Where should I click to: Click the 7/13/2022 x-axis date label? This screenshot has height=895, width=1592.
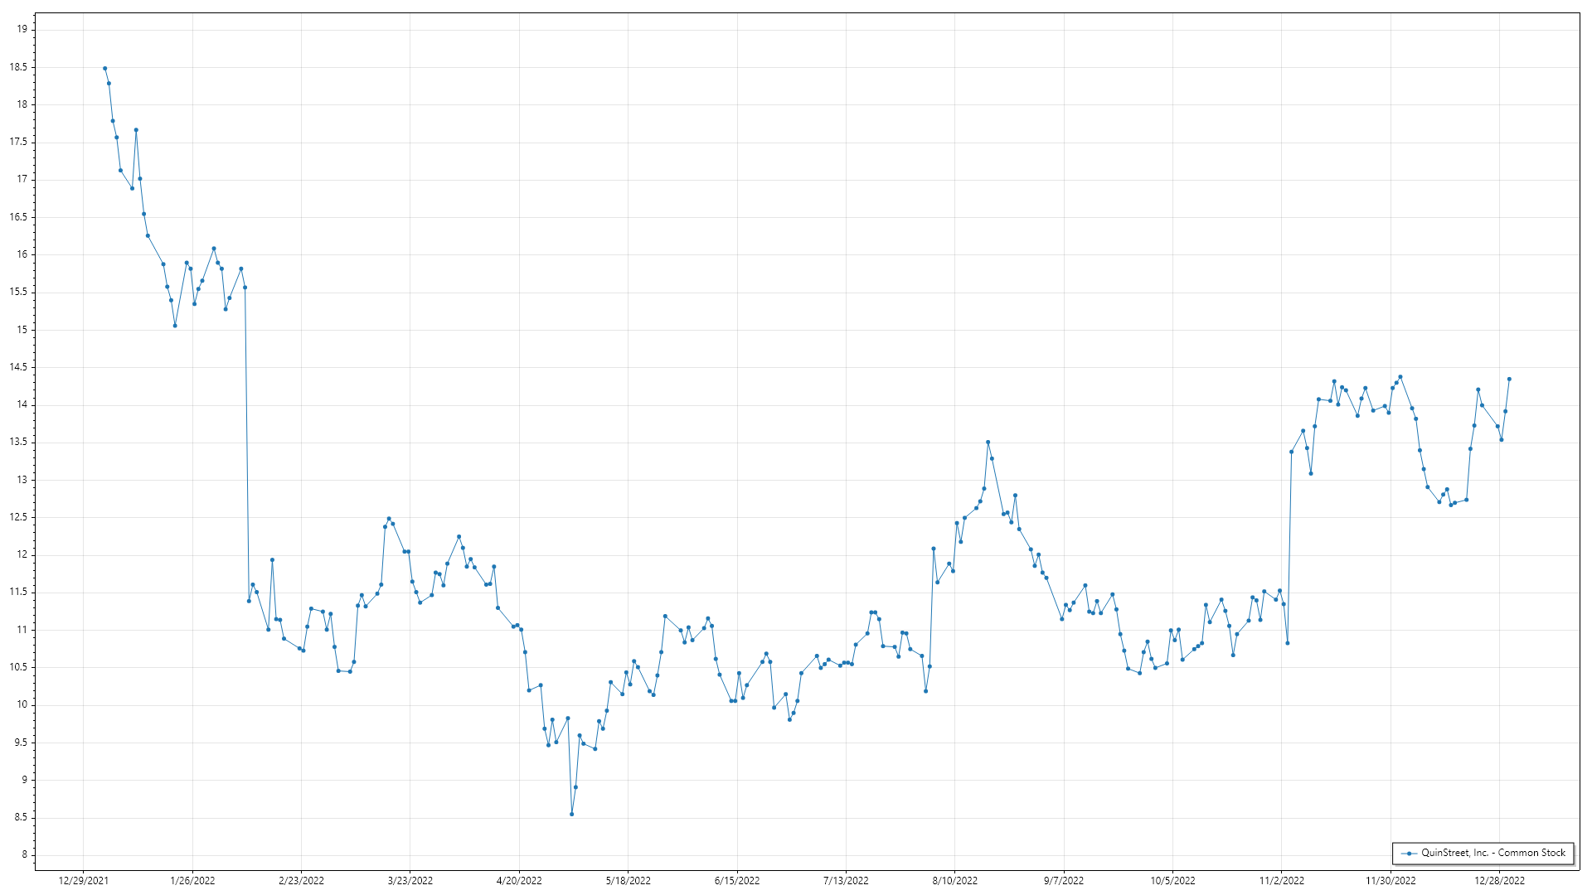(x=846, y=880)
